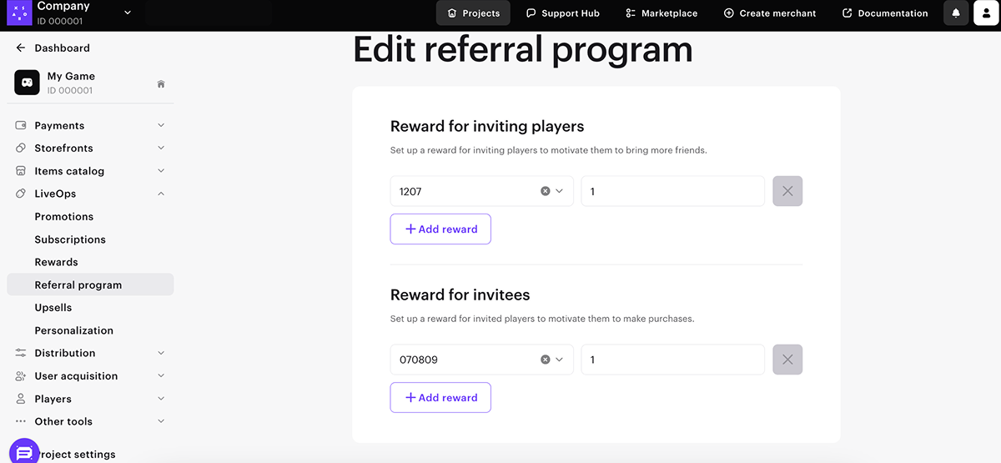Viewport: 1001px width, 463px height.
Task: Clear the 1207 reward selection
Action: pyautogui.click(x=546, y=191)
